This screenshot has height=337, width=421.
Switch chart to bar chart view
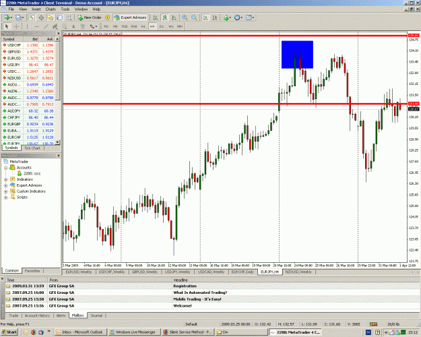click(x=155, y=18)
